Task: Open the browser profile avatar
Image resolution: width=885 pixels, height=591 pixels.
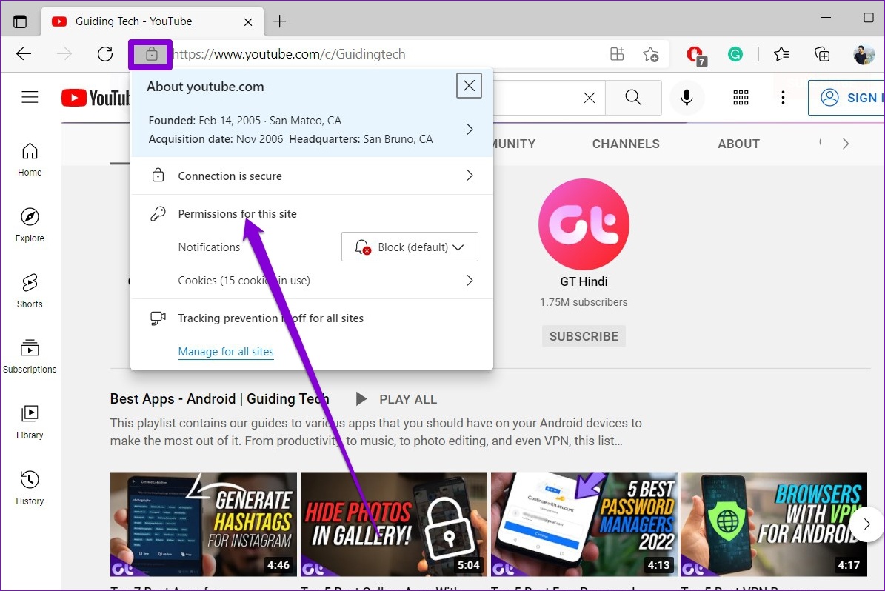Action: point(864,54)
